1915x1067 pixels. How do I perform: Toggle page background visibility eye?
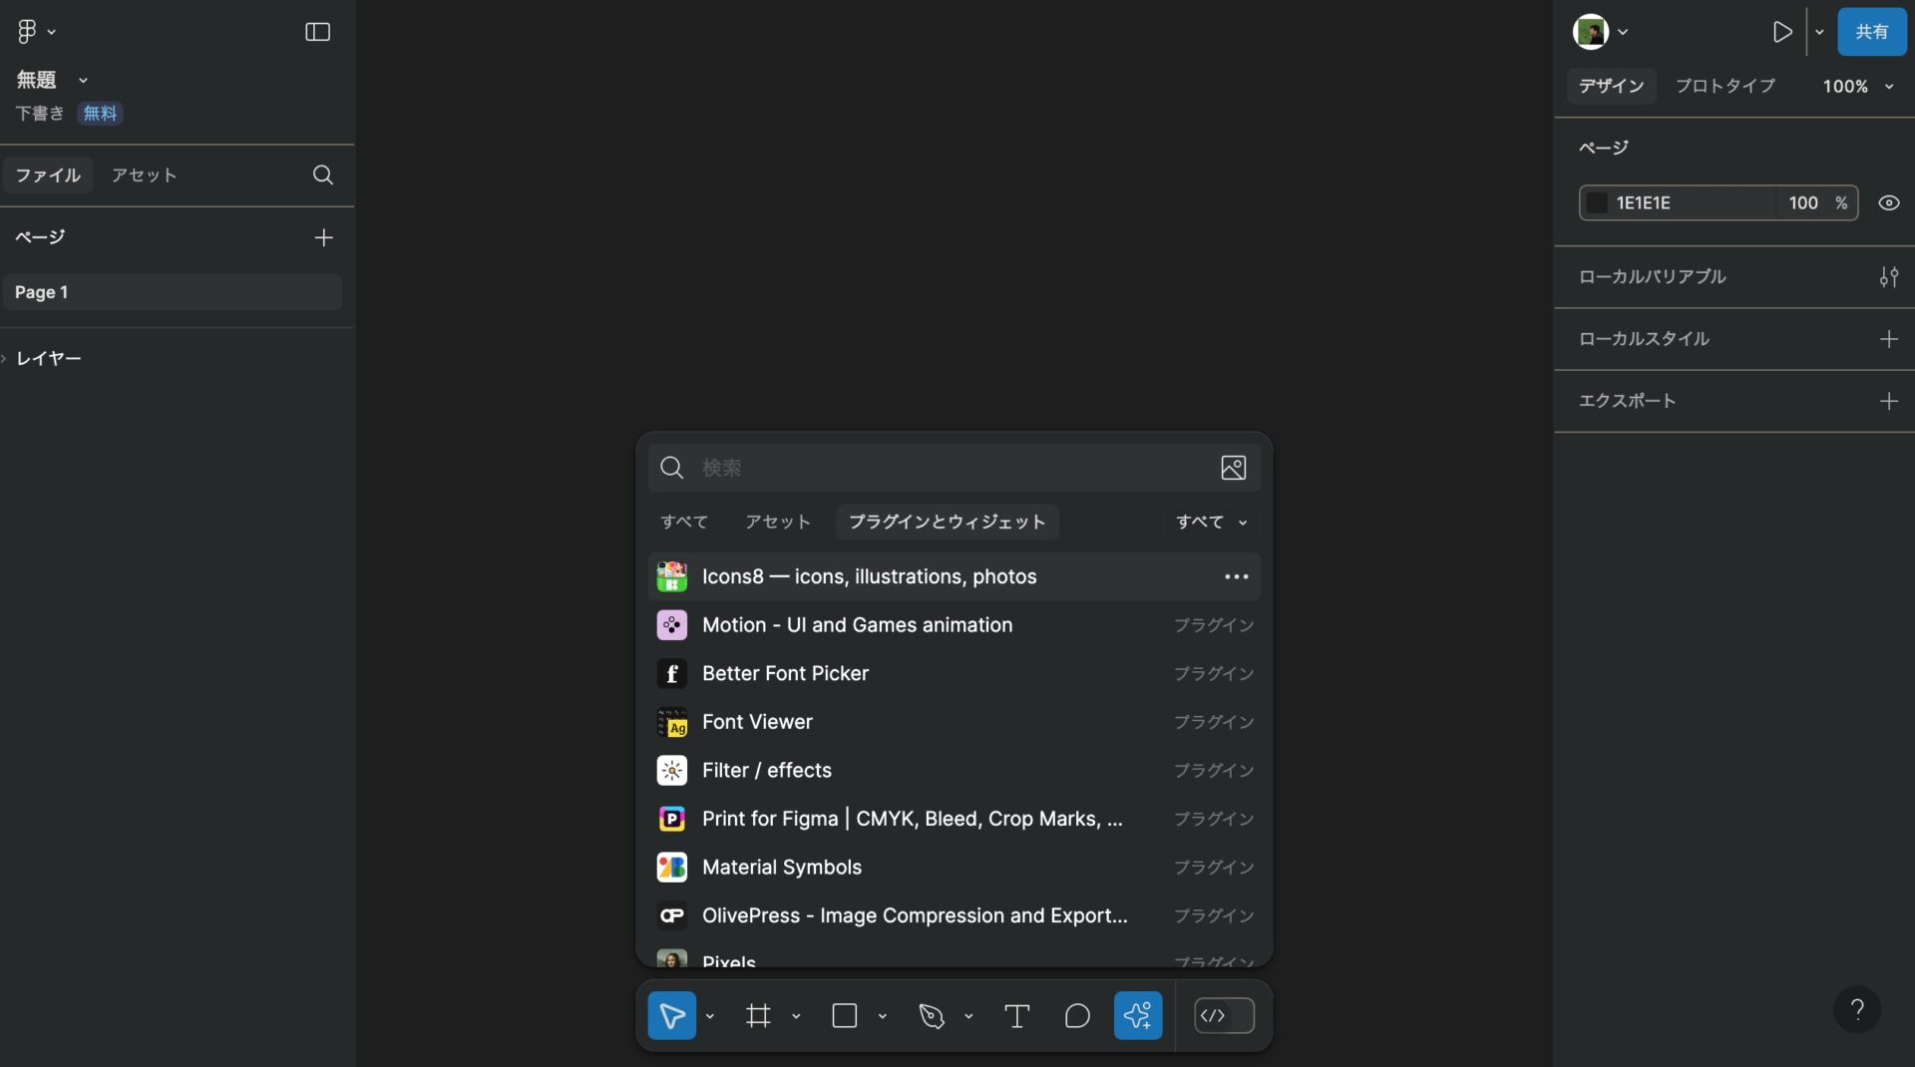(x=1888, y=202)
